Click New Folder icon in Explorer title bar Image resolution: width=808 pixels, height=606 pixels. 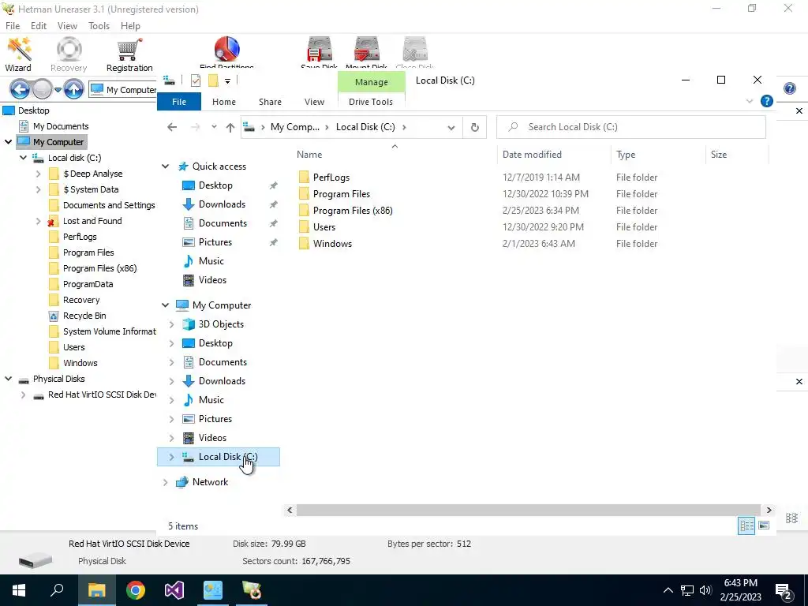tap(213, 80)
